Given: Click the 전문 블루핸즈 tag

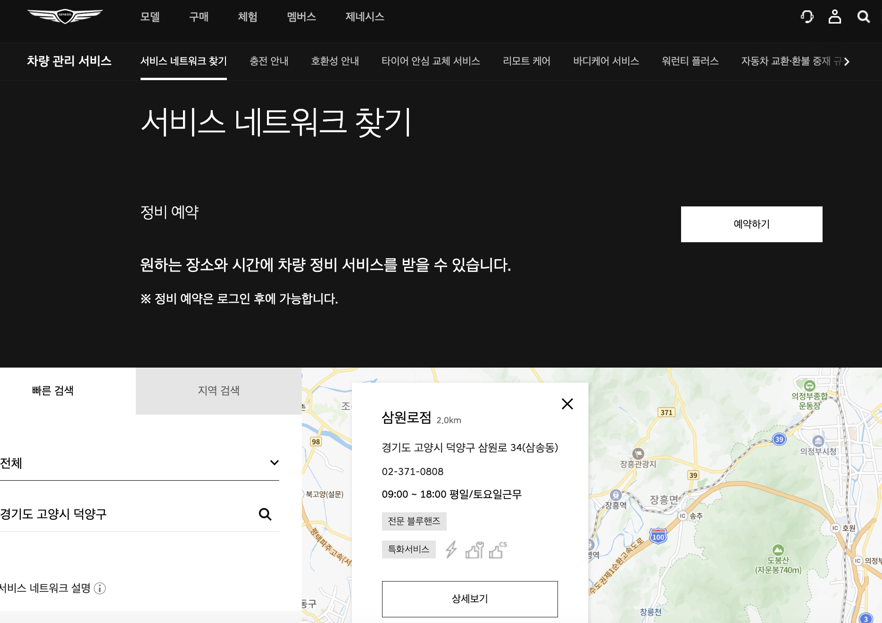Looking at the screenshot, I should tap(414, 521).
